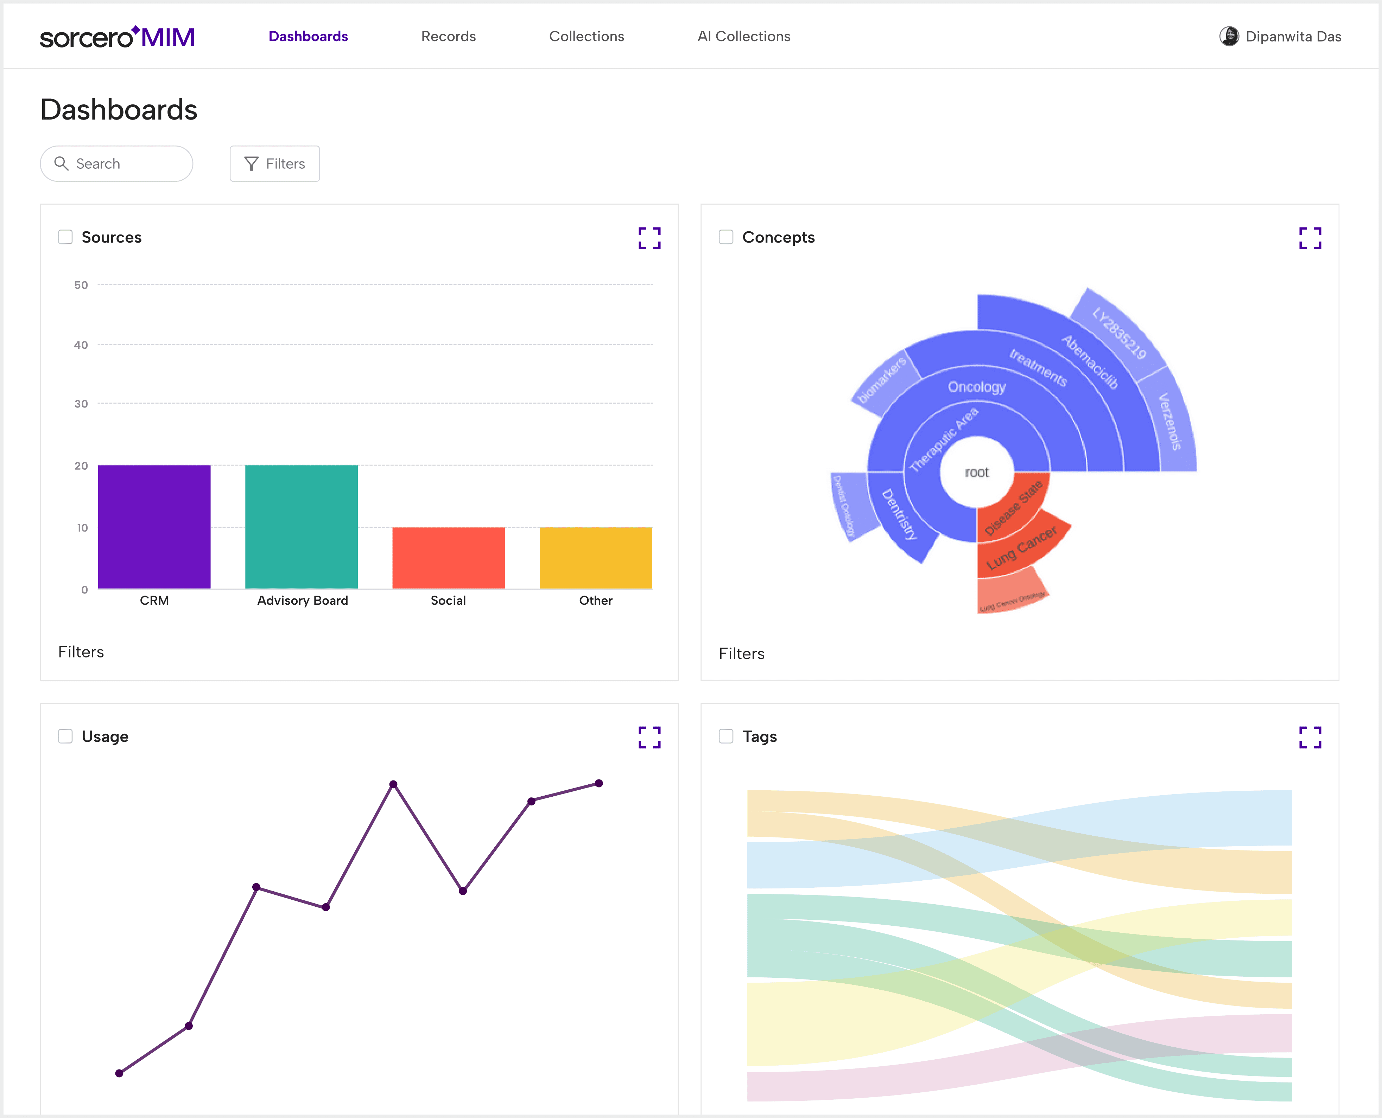This screenshot has width=1382, height=1118.
Task: Select the teal Advisory Board bar
Action: coord(301,527)
